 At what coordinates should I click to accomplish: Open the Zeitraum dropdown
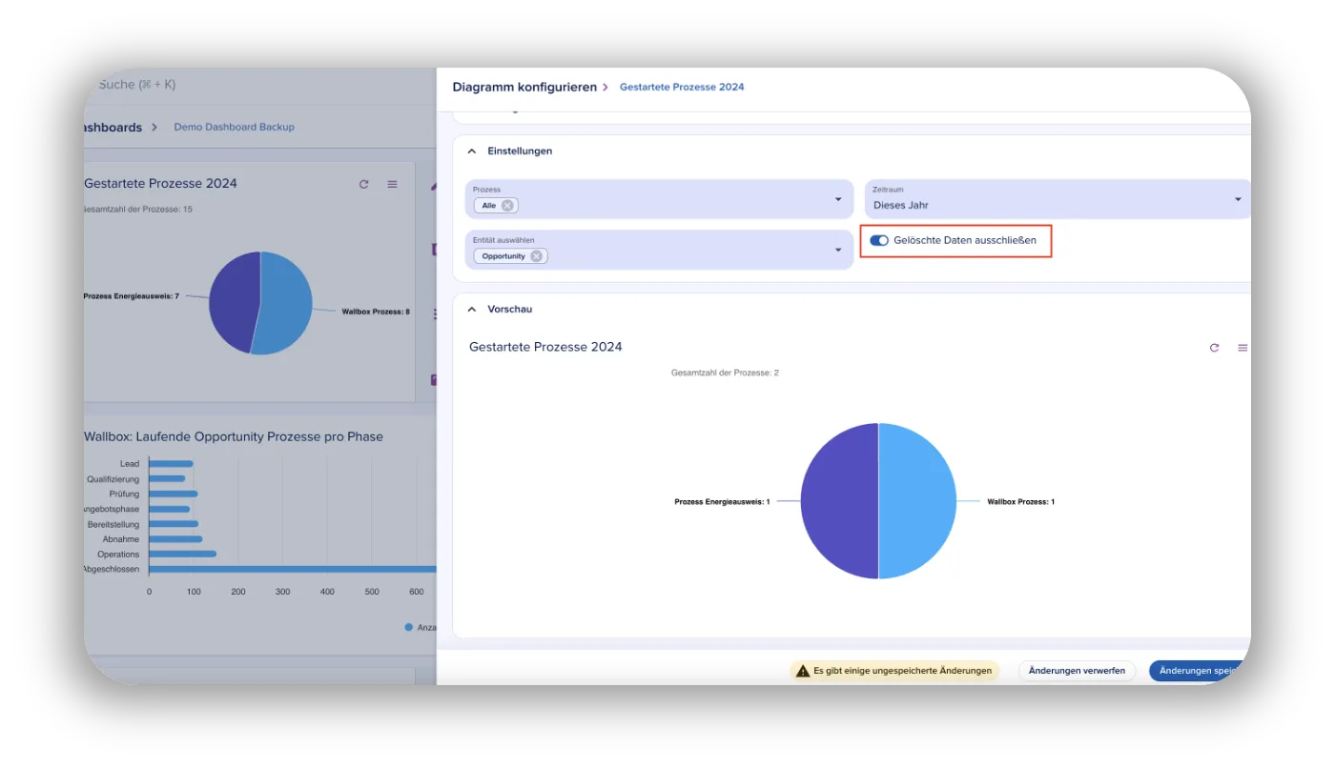click(x=1238, y=199)
